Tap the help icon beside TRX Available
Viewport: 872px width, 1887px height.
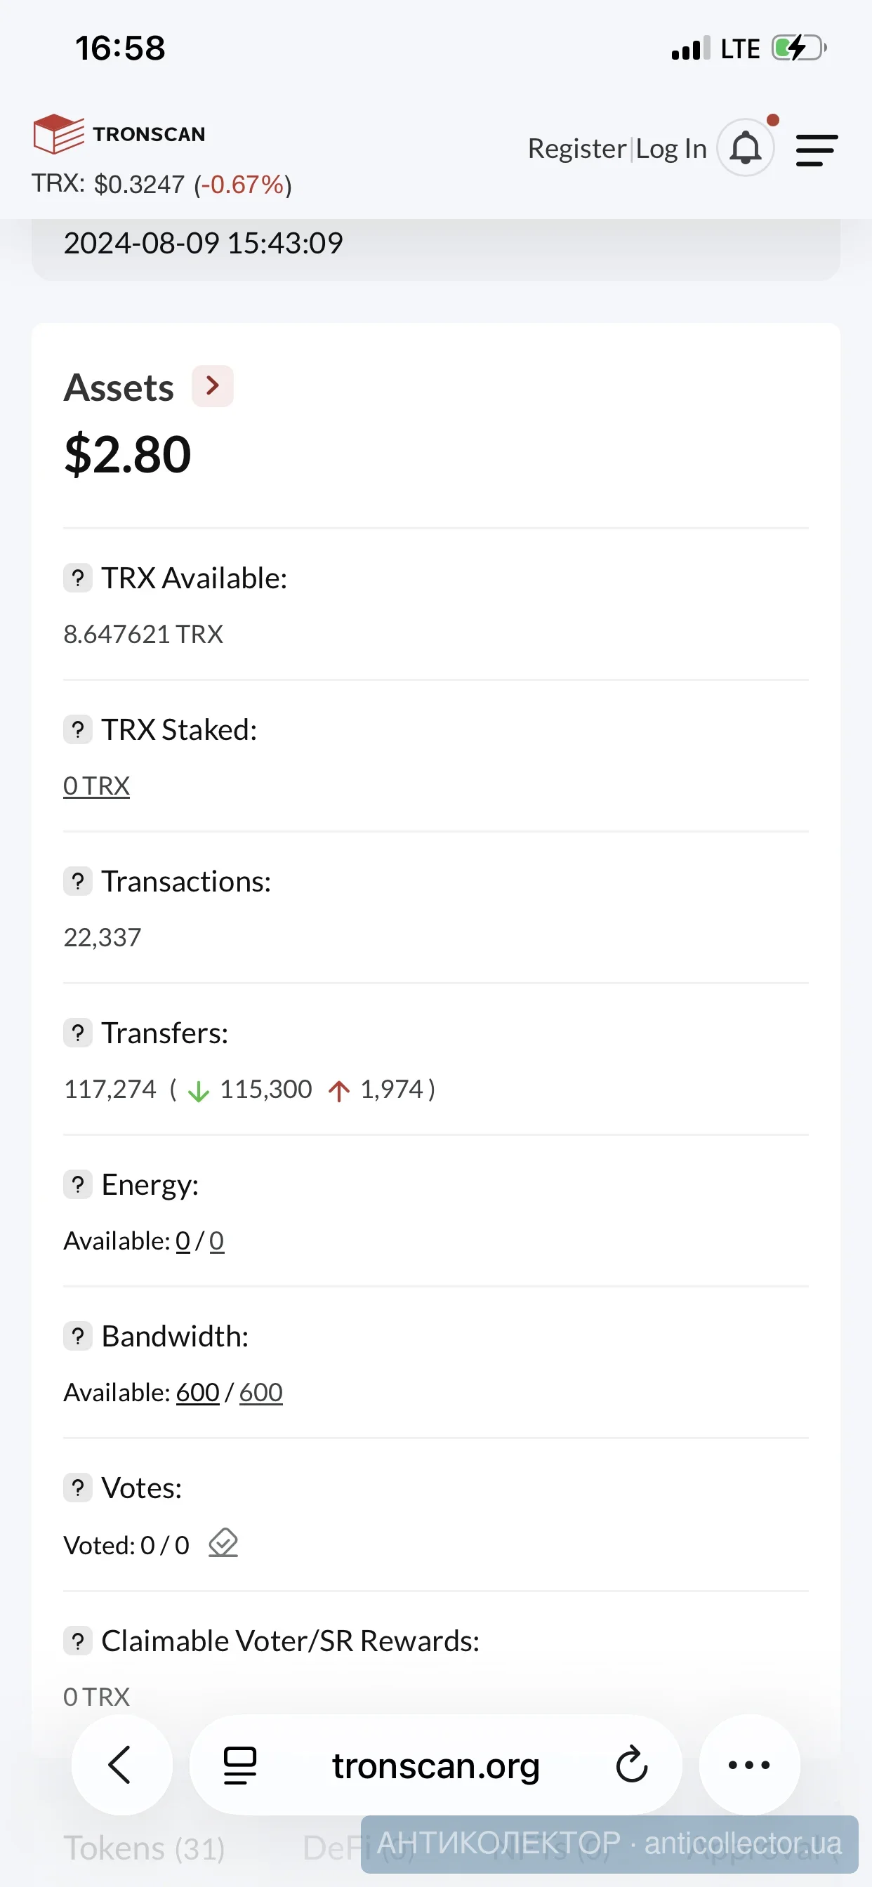tap(78, 578)
